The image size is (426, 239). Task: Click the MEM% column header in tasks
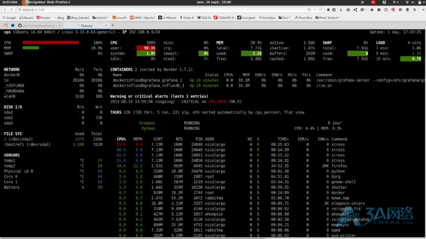[138, 139]
